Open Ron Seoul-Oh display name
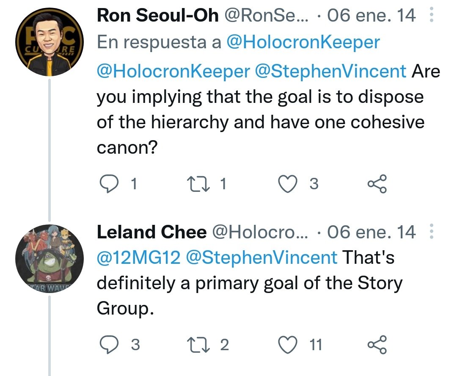Image resolution: width=457 pixels, height=376 pixels. click(158, 15)
